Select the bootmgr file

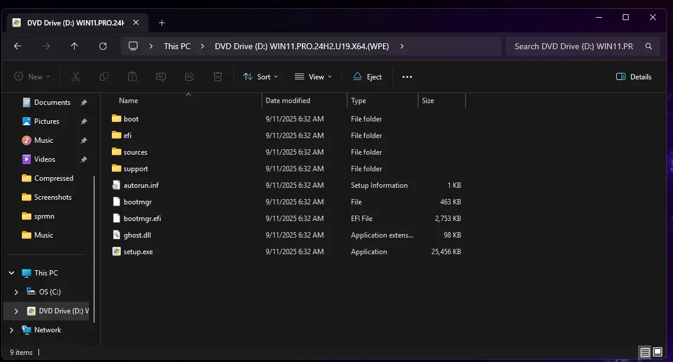[x=137, y=202]
